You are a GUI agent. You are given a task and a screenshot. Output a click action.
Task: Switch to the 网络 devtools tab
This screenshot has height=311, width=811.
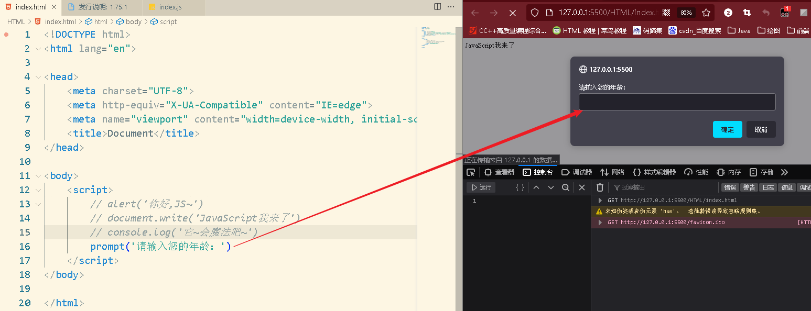[612, 172]
